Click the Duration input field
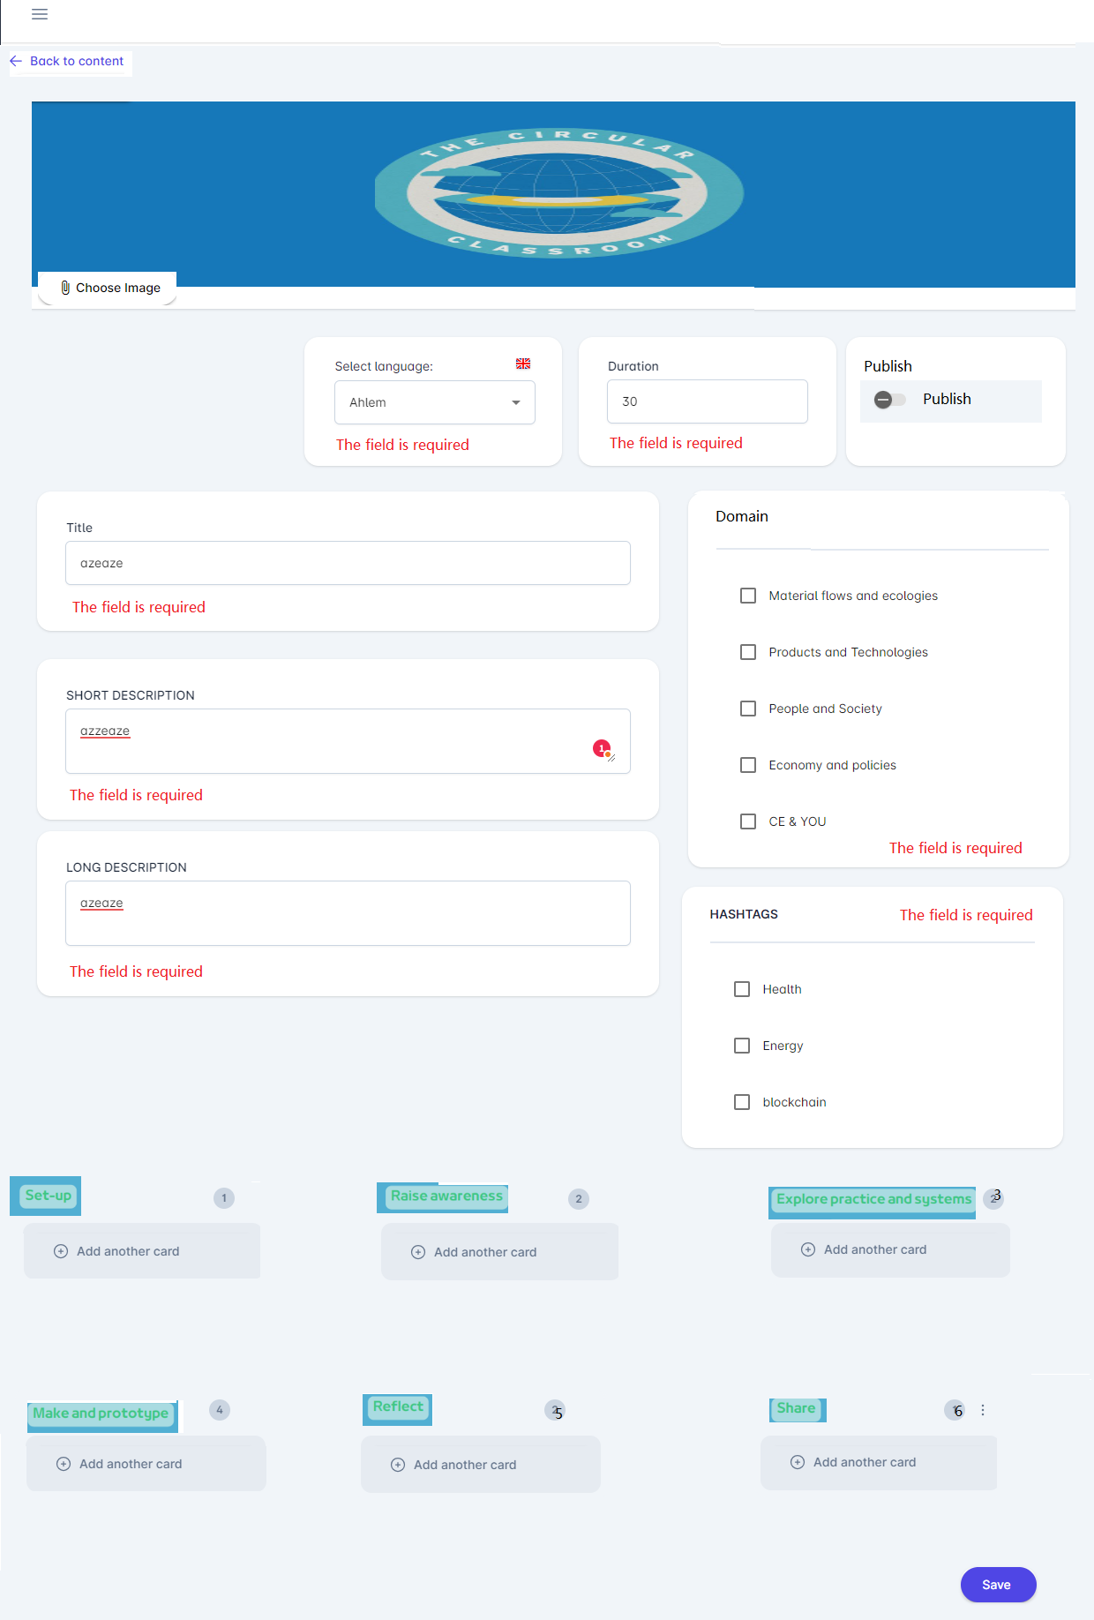Image resolution: width=1094 pixels, height=1620 pixels. click(x=707, y=401)
